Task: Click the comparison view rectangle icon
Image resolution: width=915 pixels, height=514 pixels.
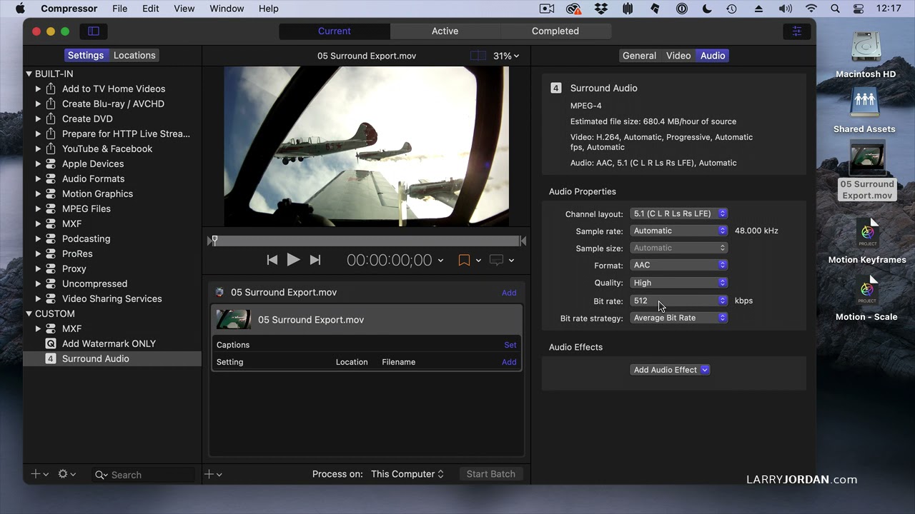Action: pos(478,56)
